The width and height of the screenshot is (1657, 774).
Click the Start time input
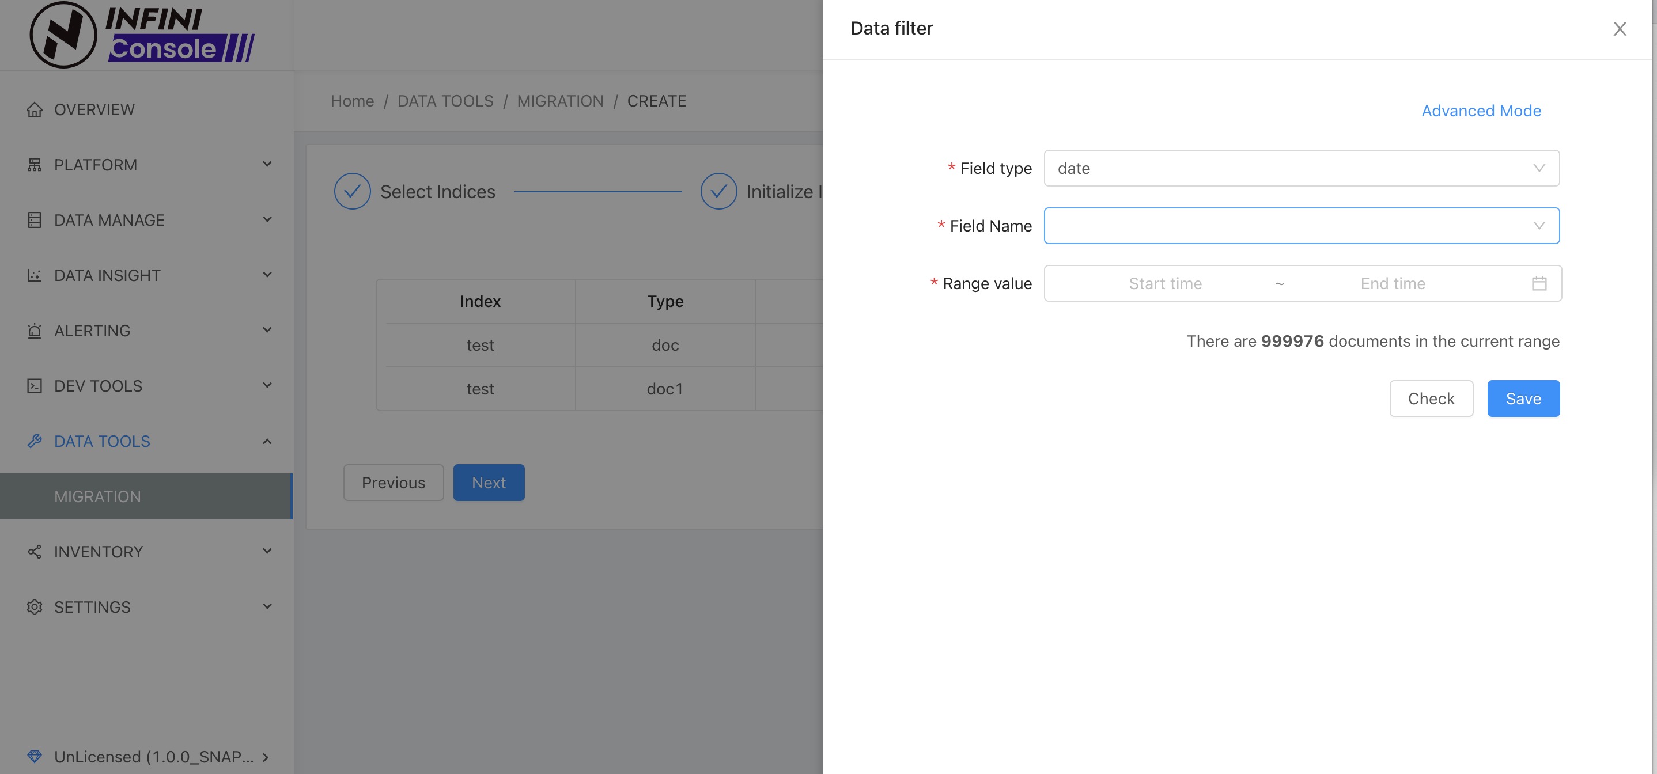1165,283
